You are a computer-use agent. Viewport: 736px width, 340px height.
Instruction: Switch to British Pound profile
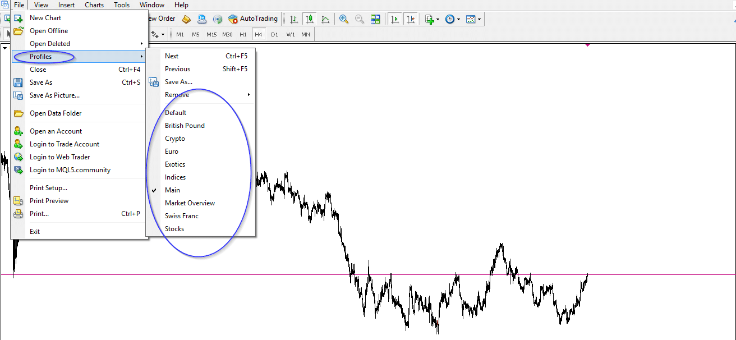[x=200, y=126]
